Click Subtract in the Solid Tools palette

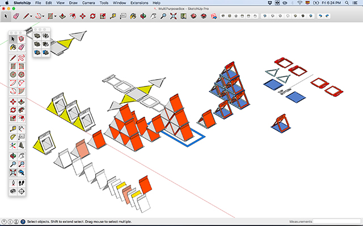(x=45, y=44)
